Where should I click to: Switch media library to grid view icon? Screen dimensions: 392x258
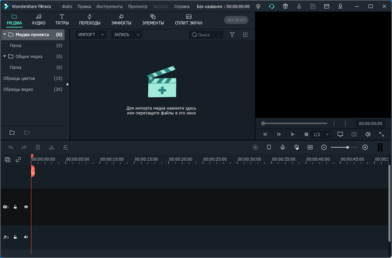[246, 35]
